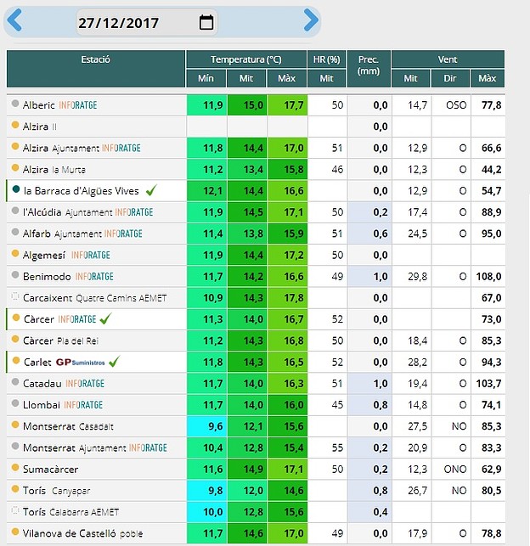Click the INFORATGE logo beside Alberic

[x=78, y=105]
